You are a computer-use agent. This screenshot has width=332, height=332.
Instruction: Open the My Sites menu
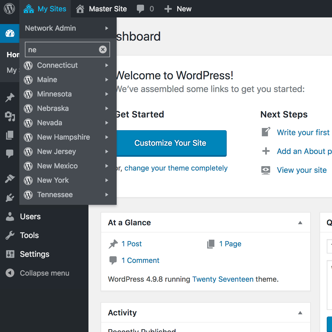tap(45, 9)
